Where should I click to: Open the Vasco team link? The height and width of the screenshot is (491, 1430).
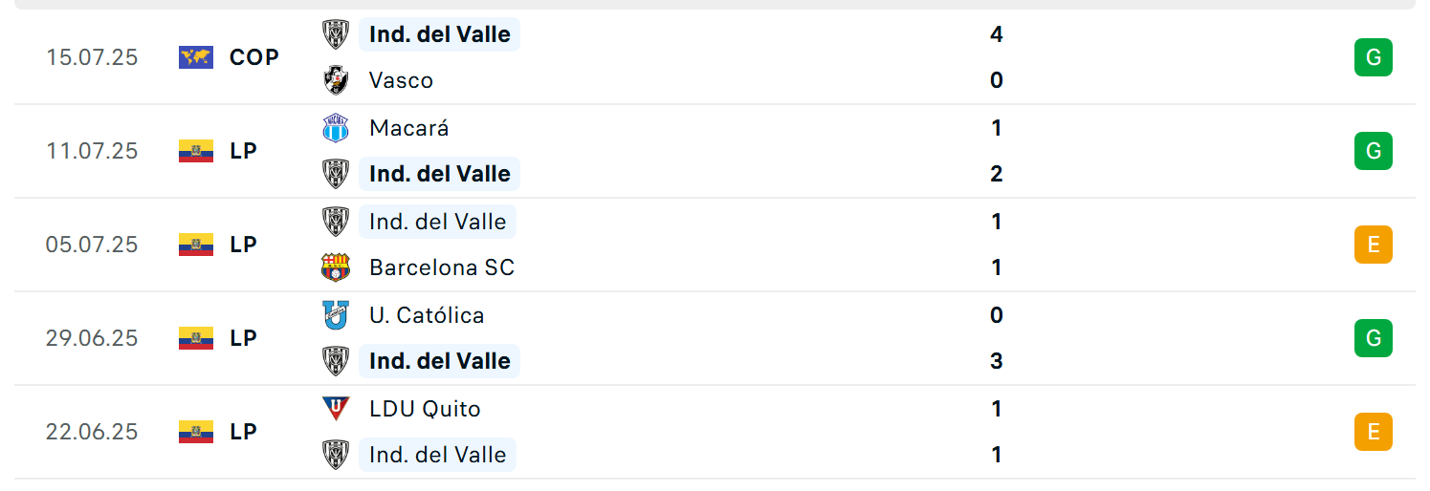tap(401, 80)
